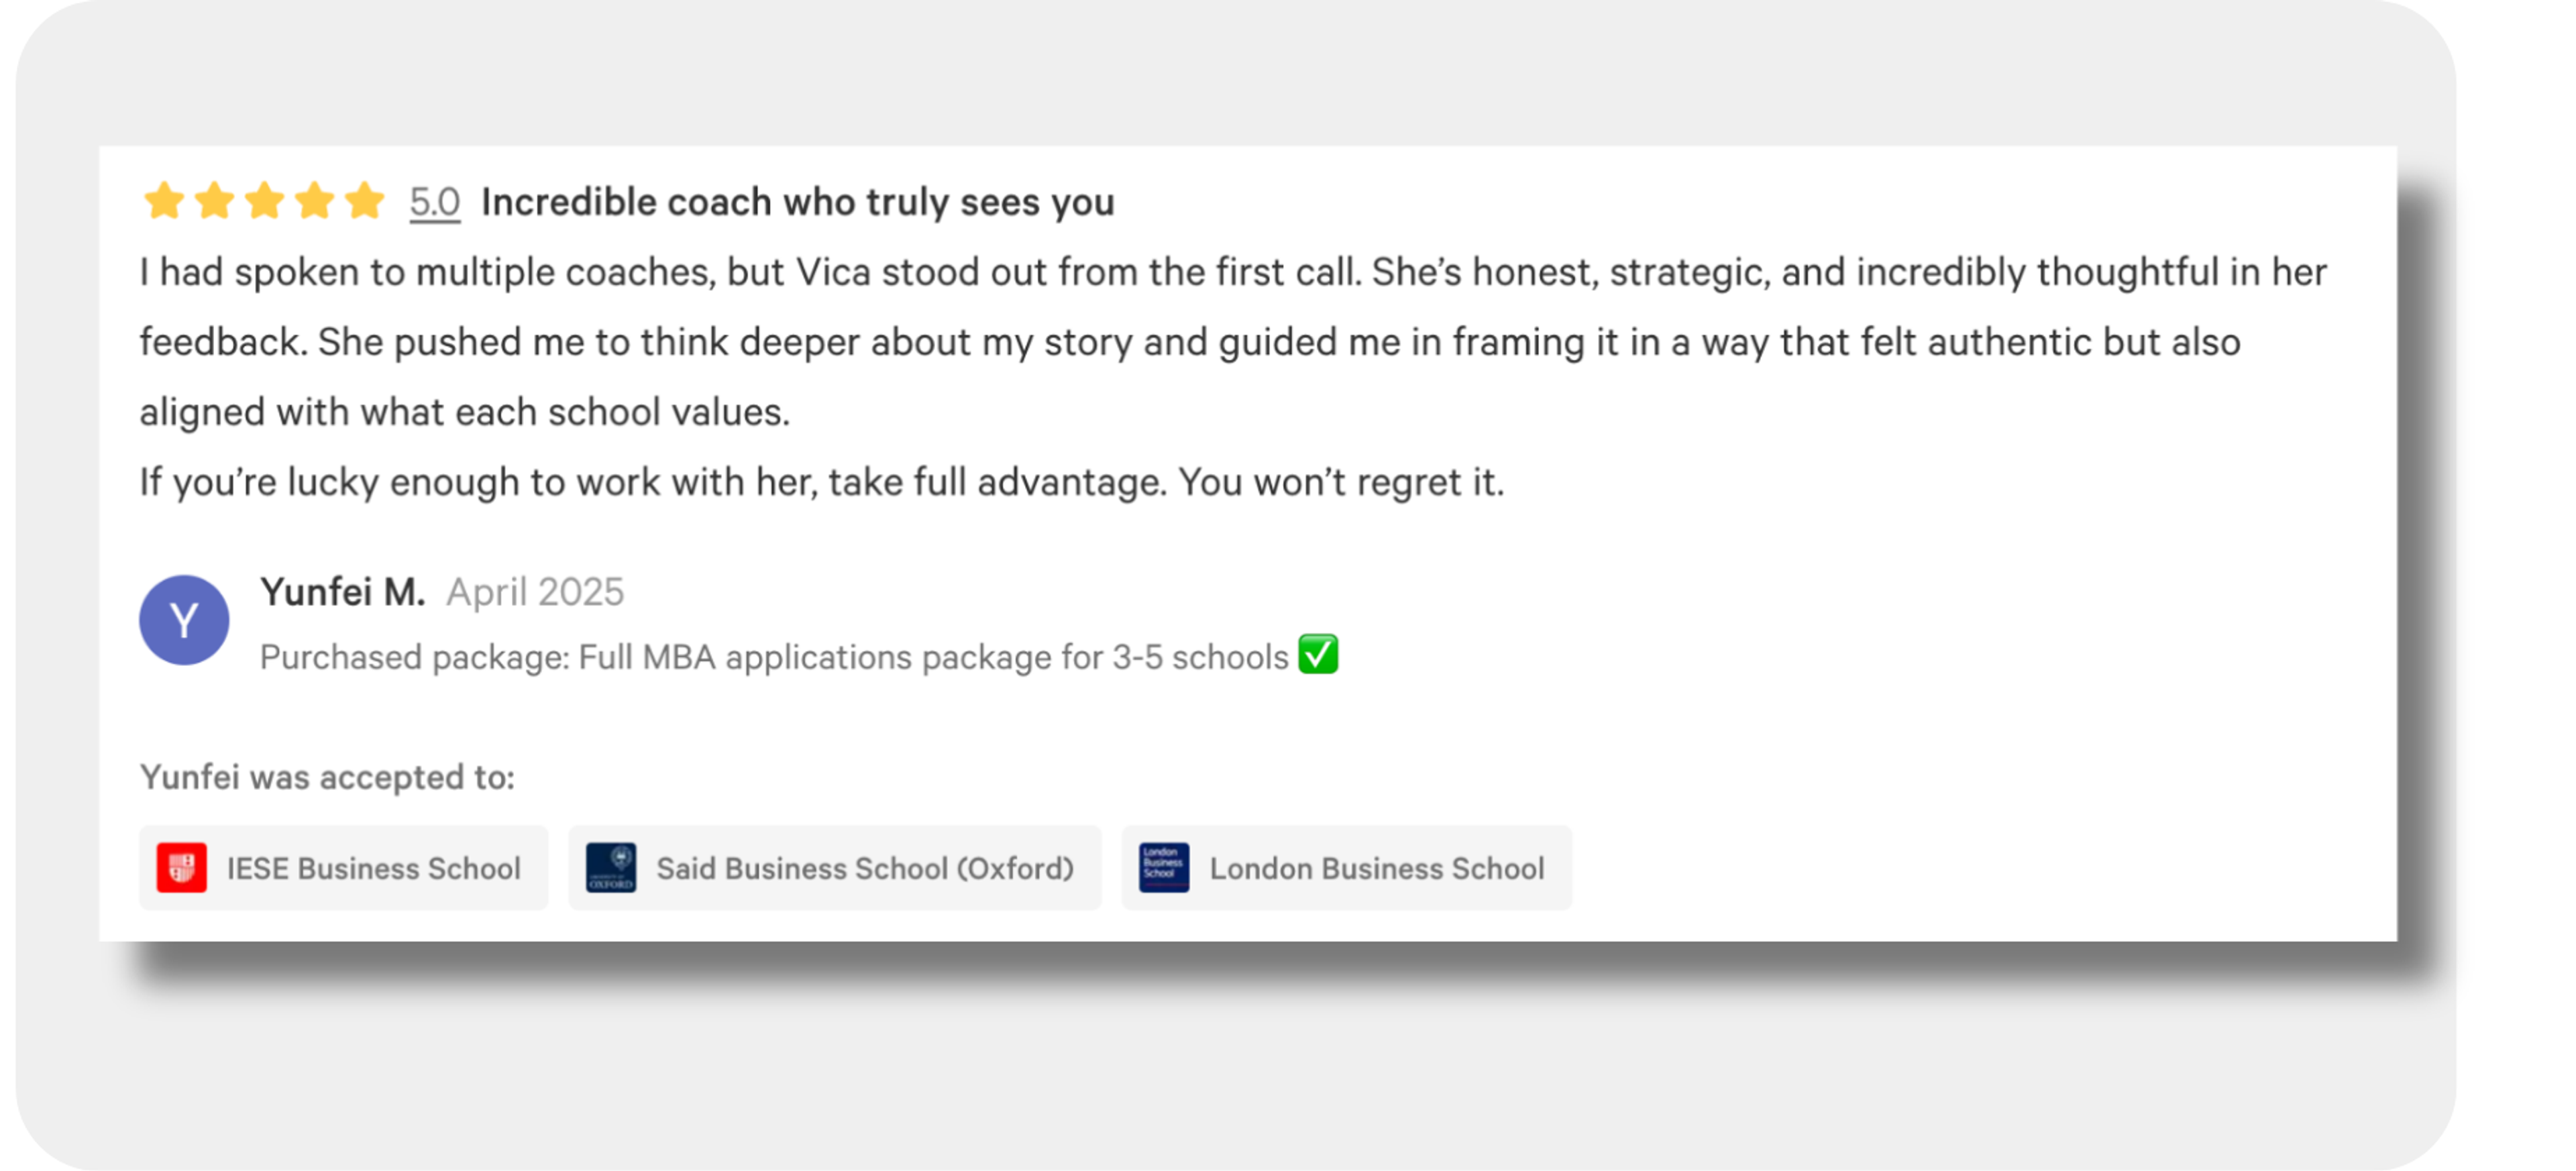This screenshot has height=1171, width=2576.
Task: Click the Yunfei was accepted to label
Action: pos(327,777)
